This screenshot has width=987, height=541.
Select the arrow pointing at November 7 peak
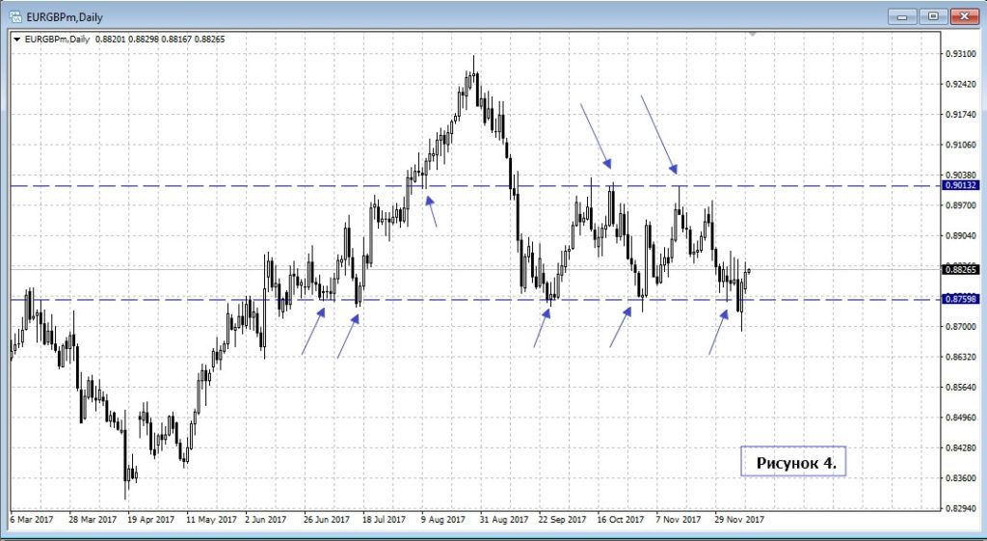pos(659,133)
